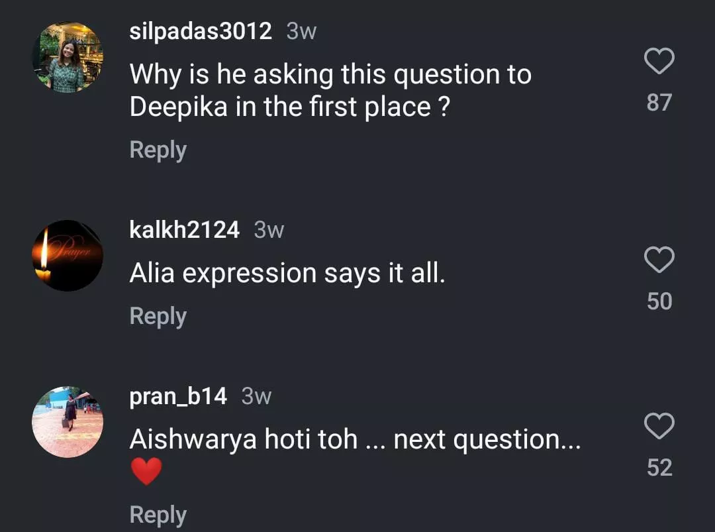Screen dimensions: 715x532
Task: Open silpadas3012's profile picture
Action: point(68,57)
